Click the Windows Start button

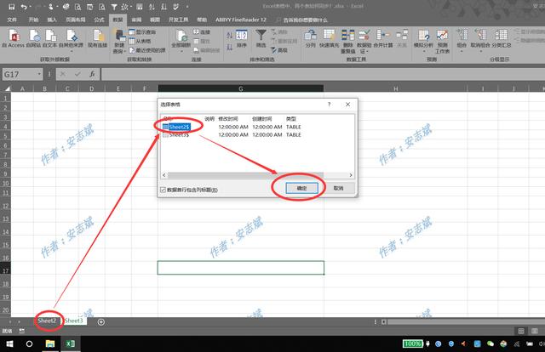(9, 343)
